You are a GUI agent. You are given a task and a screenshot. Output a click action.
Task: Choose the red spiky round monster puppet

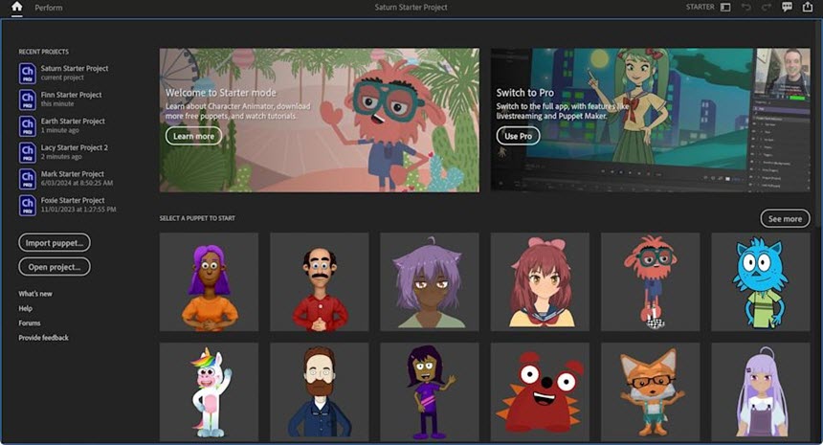(540, 392)
